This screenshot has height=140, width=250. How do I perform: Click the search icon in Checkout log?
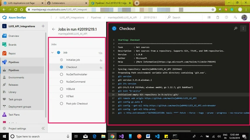(x=236, y=28)
